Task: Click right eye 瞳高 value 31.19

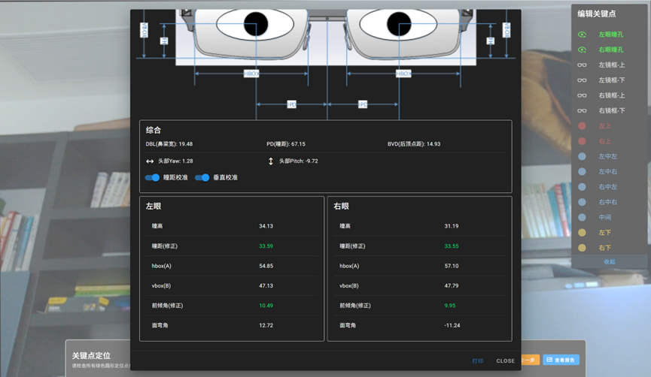Action: click(452, 226)
